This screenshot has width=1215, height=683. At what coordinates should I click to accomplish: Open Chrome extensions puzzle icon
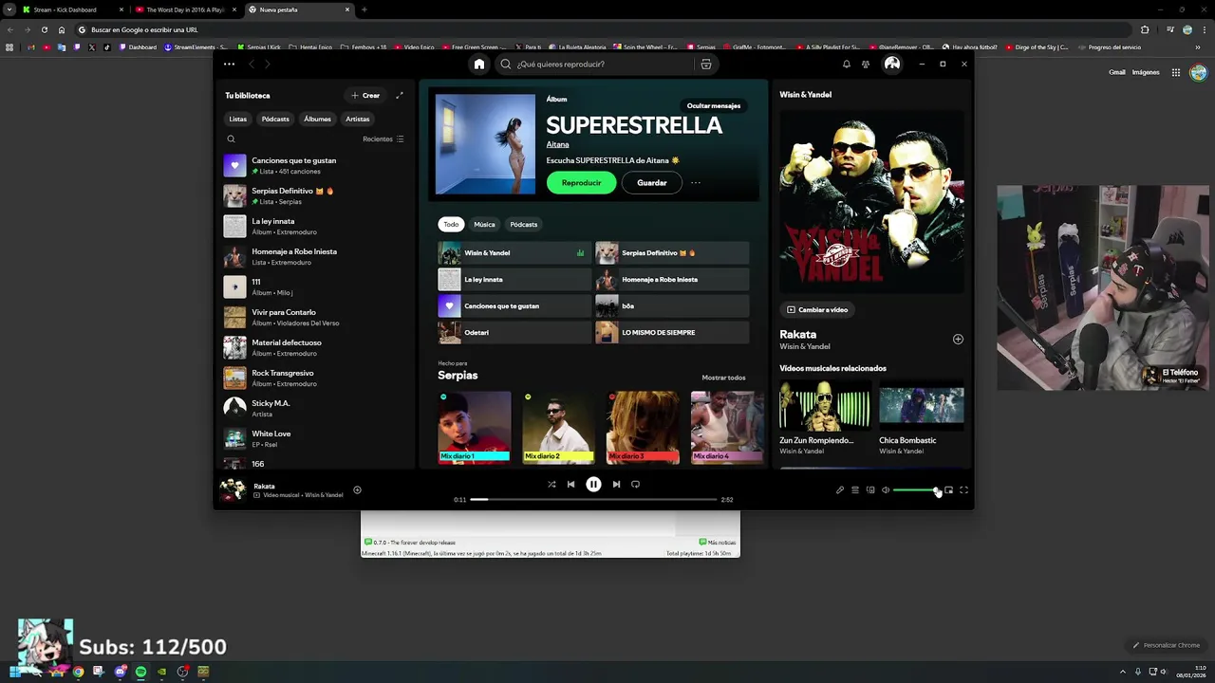pyautogui.click(x=1145, y=29)
